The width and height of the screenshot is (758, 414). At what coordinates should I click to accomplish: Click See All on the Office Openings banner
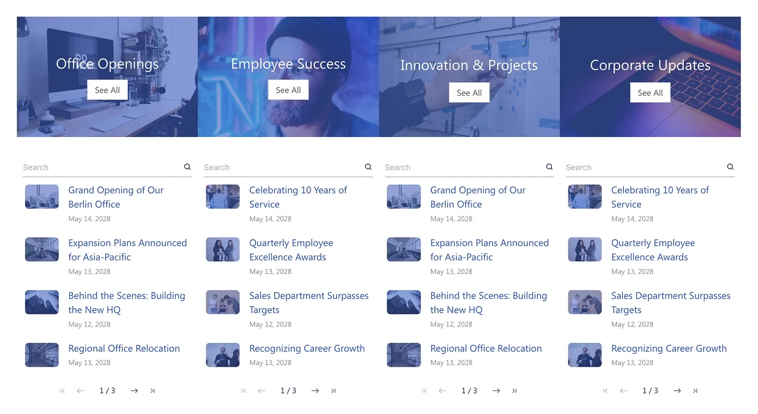tap(107, 90)
